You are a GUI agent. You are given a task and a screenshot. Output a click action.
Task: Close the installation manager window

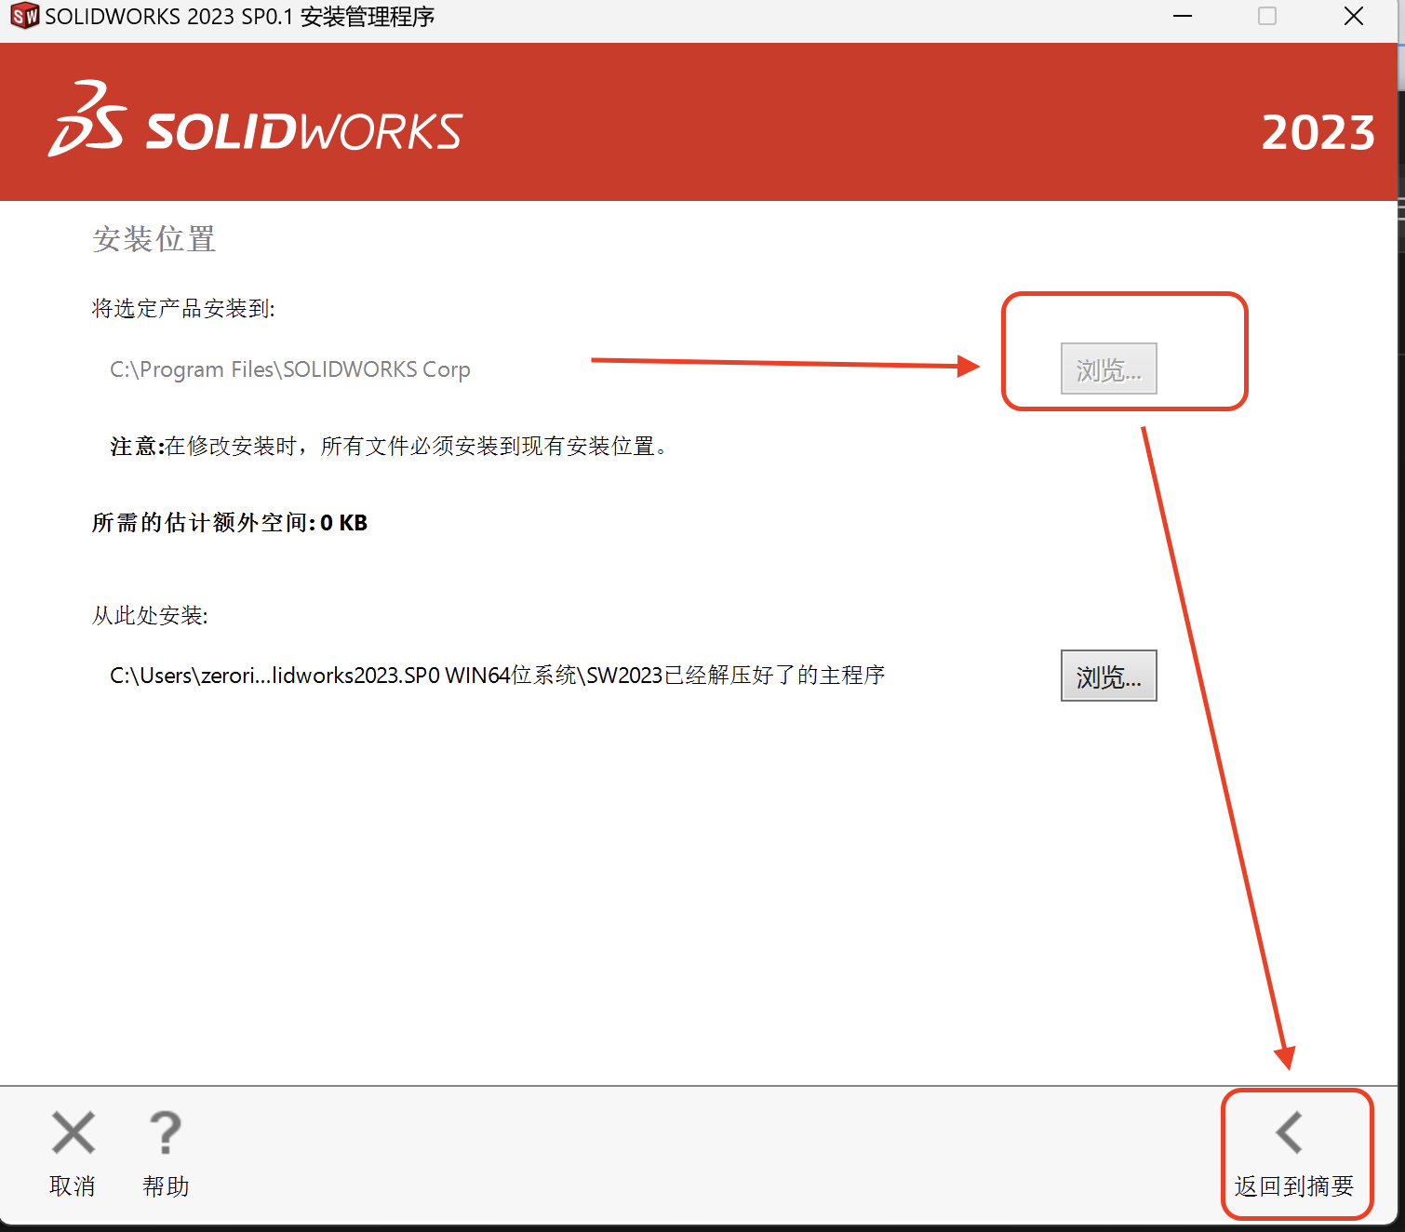[x=1354, y=17]
